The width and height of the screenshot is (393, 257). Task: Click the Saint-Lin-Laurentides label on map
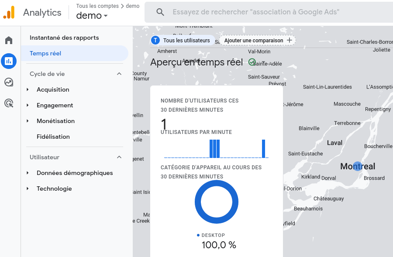327,87
